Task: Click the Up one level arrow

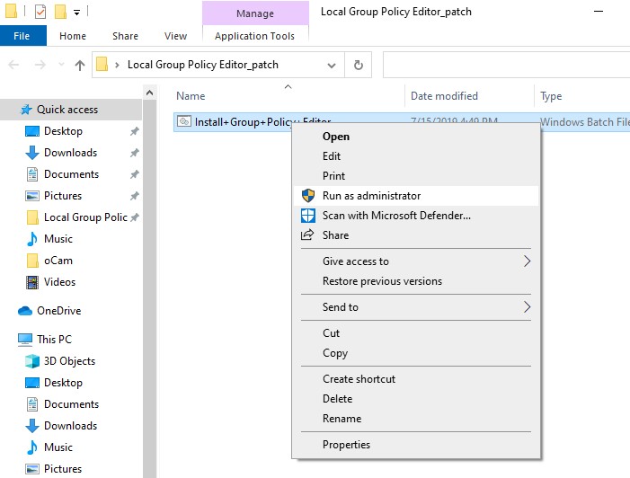Action: 80,65
